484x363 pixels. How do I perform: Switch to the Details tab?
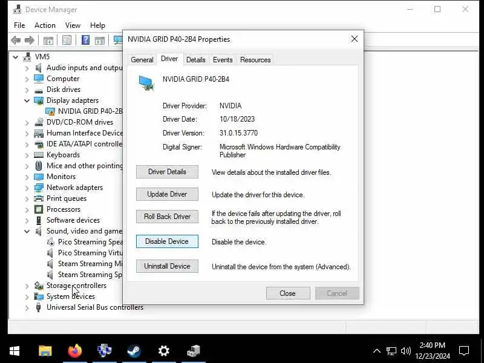click(195, 60)
